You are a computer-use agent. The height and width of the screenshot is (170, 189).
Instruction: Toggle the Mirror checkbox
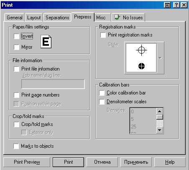[x=17, y=47]
